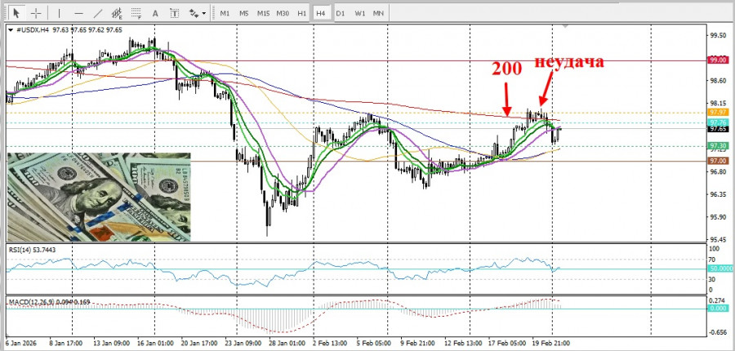Screen dimensions: 735x351
Task: Select the vertical line drawing tool
Action: pyautogui.click(x=59, y=13)
